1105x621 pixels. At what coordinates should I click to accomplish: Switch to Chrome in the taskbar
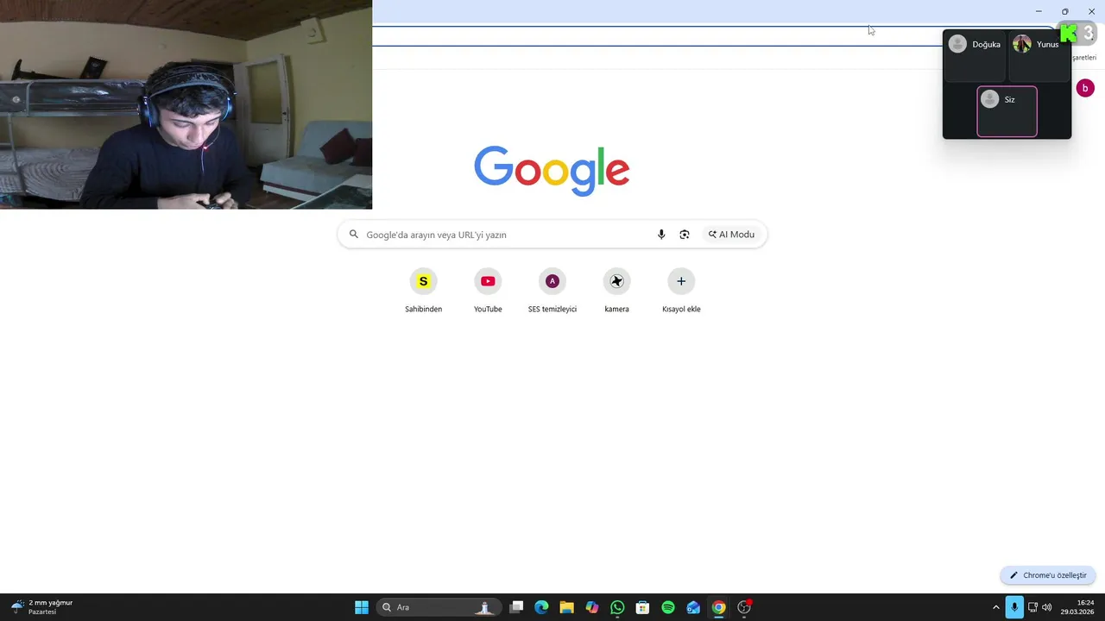click(718, 607)
